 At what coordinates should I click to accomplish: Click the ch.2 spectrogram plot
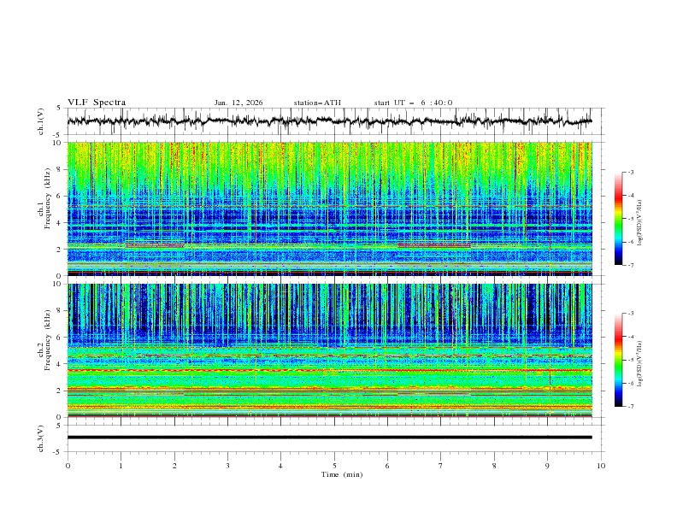point(329,350)
